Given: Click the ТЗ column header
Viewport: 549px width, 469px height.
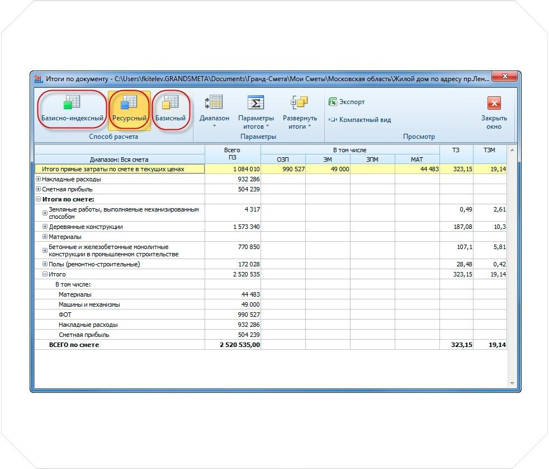Looking at the screenshot, I should [456, 154].
